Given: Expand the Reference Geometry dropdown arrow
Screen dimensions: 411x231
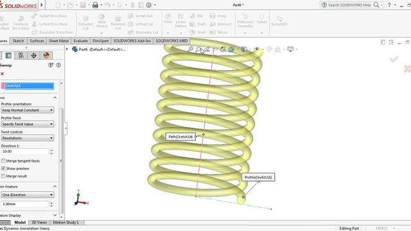Looking at the screenshot, I should 245,33.
